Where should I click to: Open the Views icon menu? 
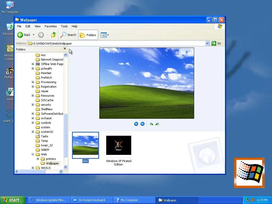(x=105, y=35)
